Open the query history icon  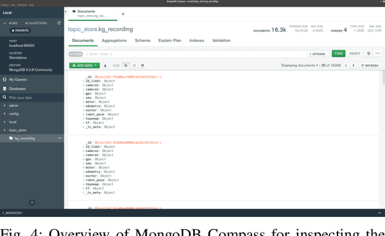[368, 53]
